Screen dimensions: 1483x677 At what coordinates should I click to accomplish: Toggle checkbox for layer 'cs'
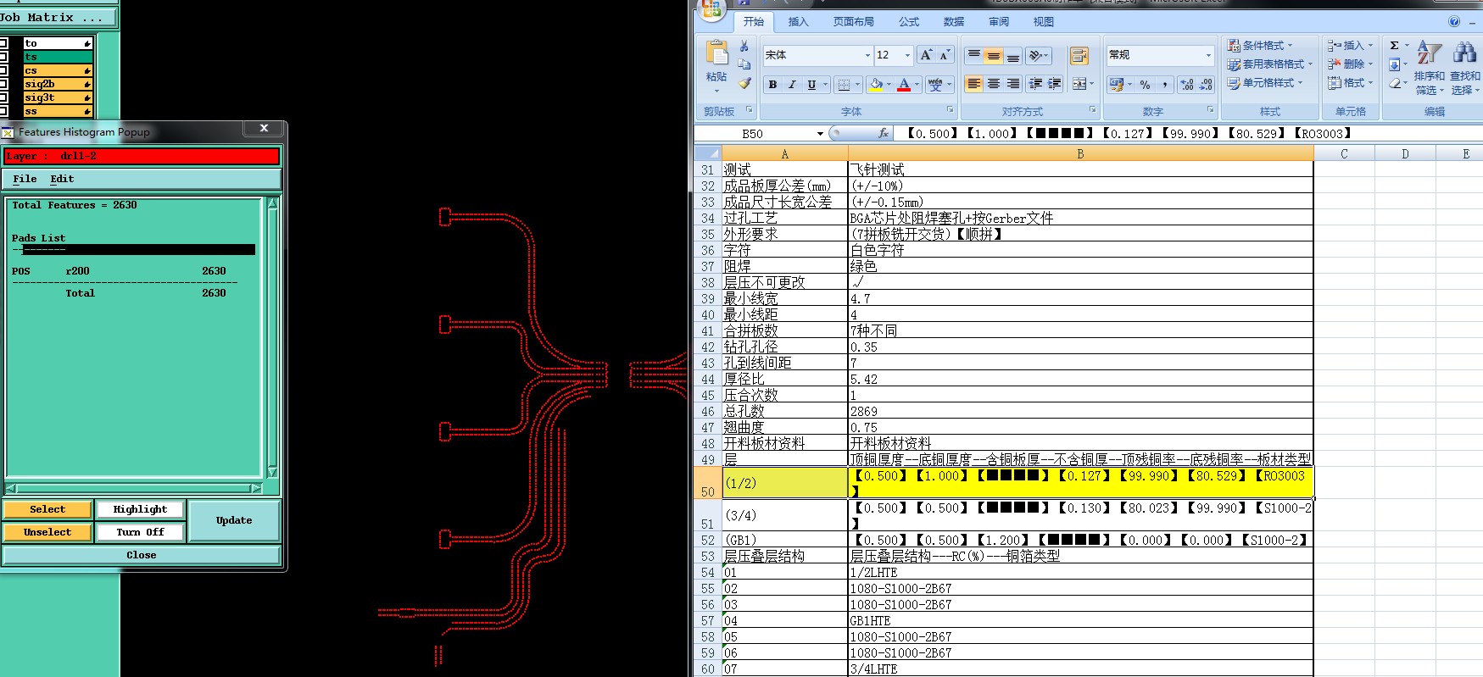pyautogui.click(x=4, y=70)
